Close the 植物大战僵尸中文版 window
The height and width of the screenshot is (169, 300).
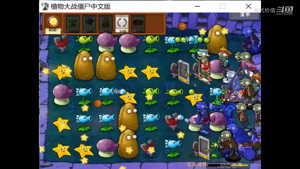[x=248, y=6]
